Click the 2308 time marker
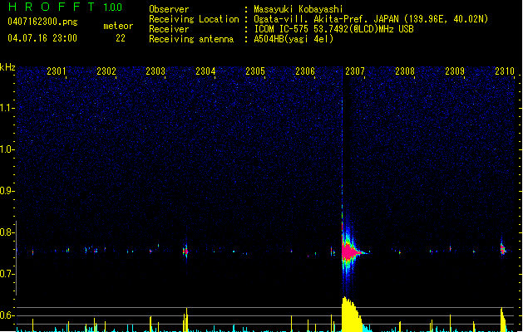Viewport: 523px width, 332px height. coord(405,71)
